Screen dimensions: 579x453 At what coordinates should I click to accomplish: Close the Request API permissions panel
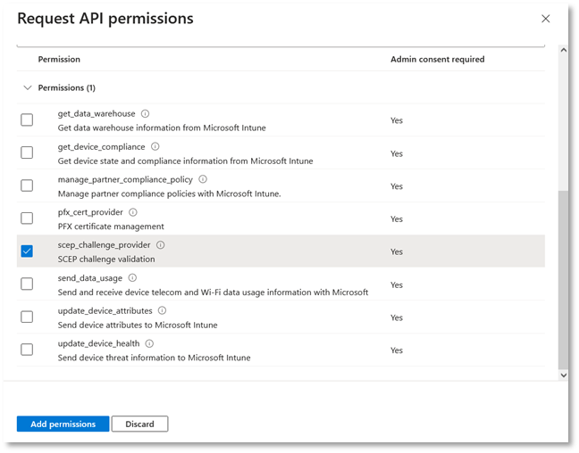[546, 19]
